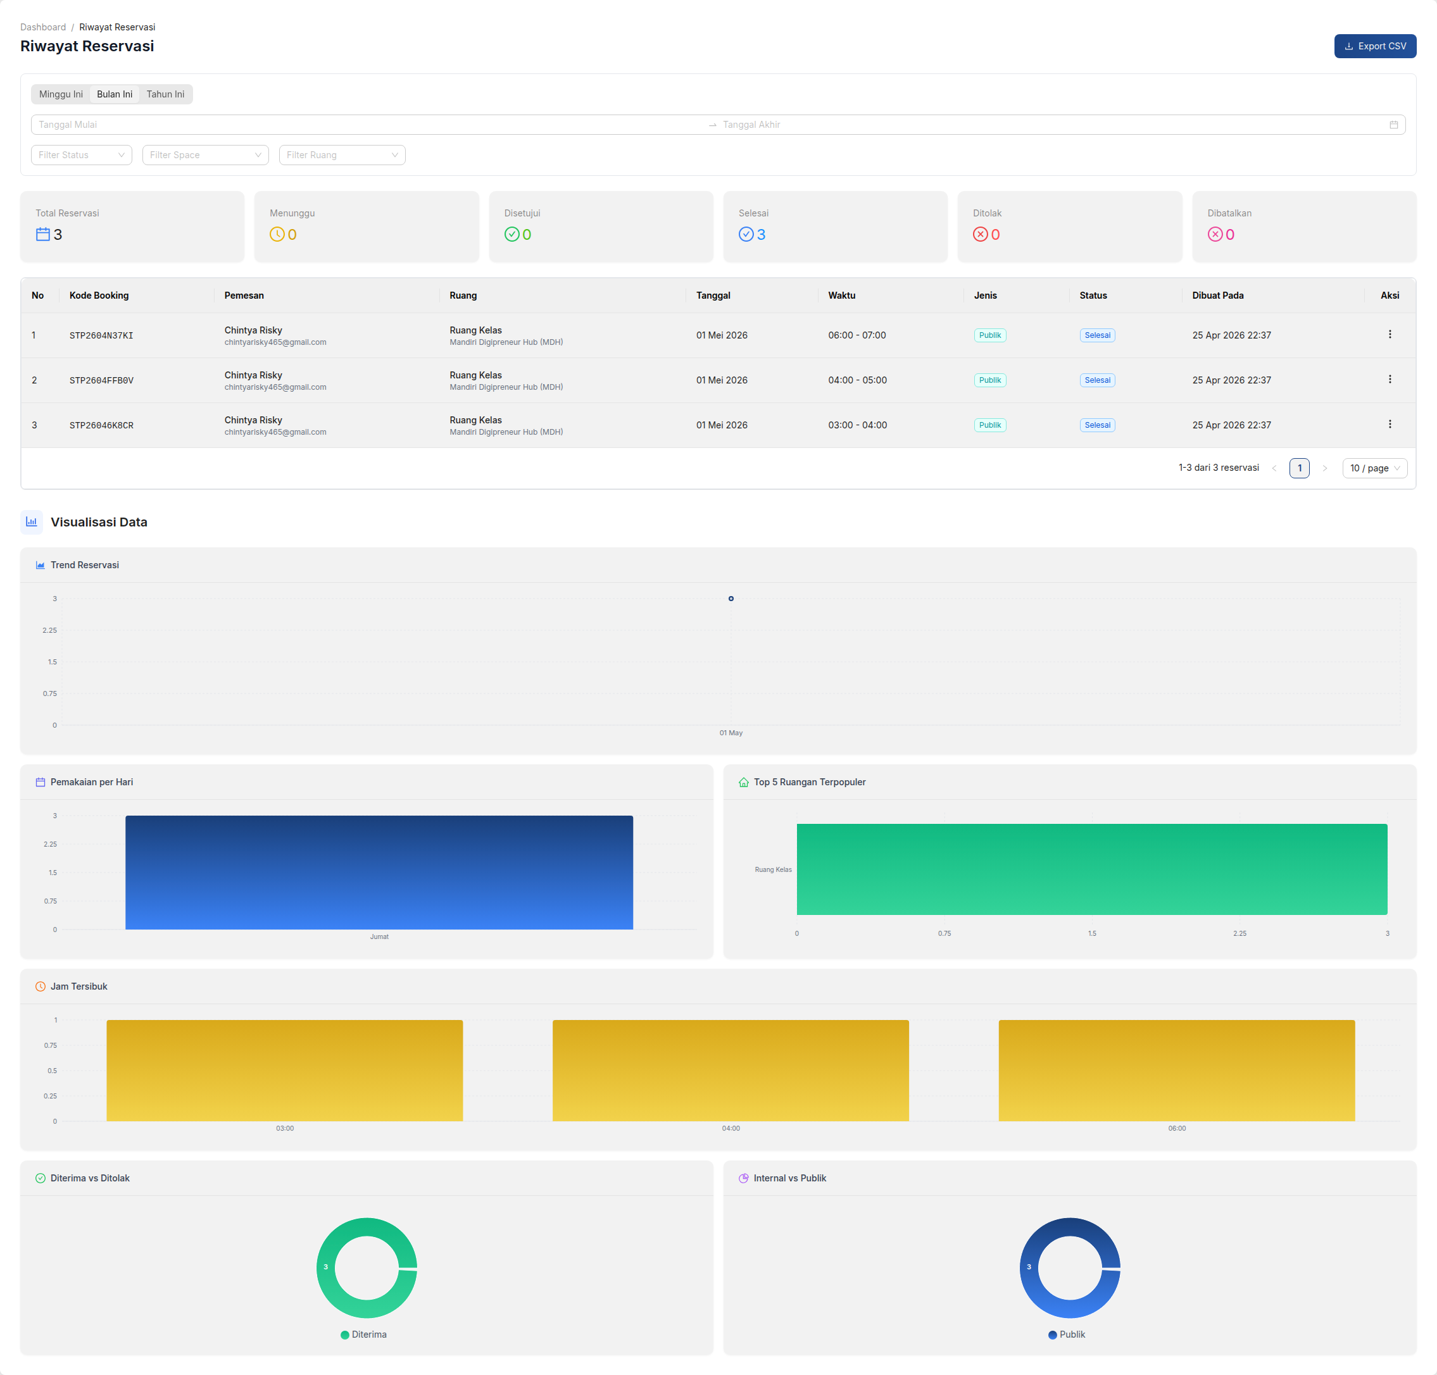Open row actions for booking STP2604FFB0V
Screen dimensions: 1437x1375
point(1390,380)
